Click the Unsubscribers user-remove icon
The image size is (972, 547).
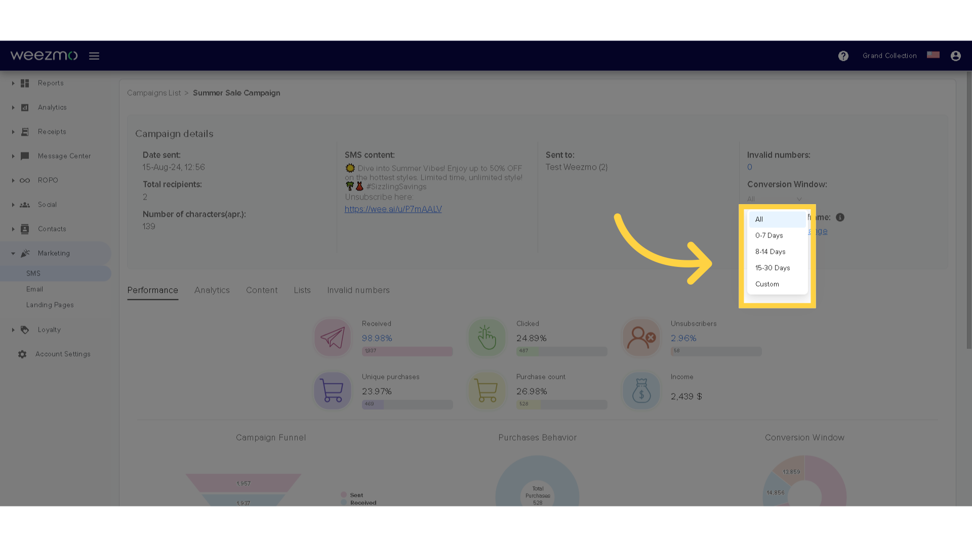tap(641, 337)
